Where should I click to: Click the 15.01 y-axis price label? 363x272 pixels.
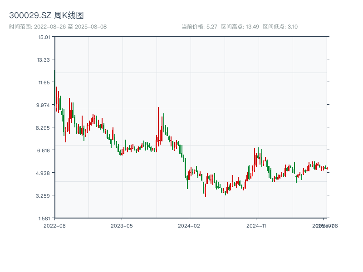tap(44, 37)
